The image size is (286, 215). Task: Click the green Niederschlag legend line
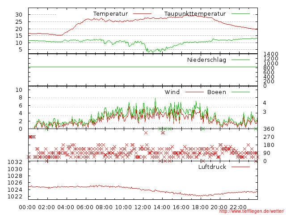click(x=240, y=60)
